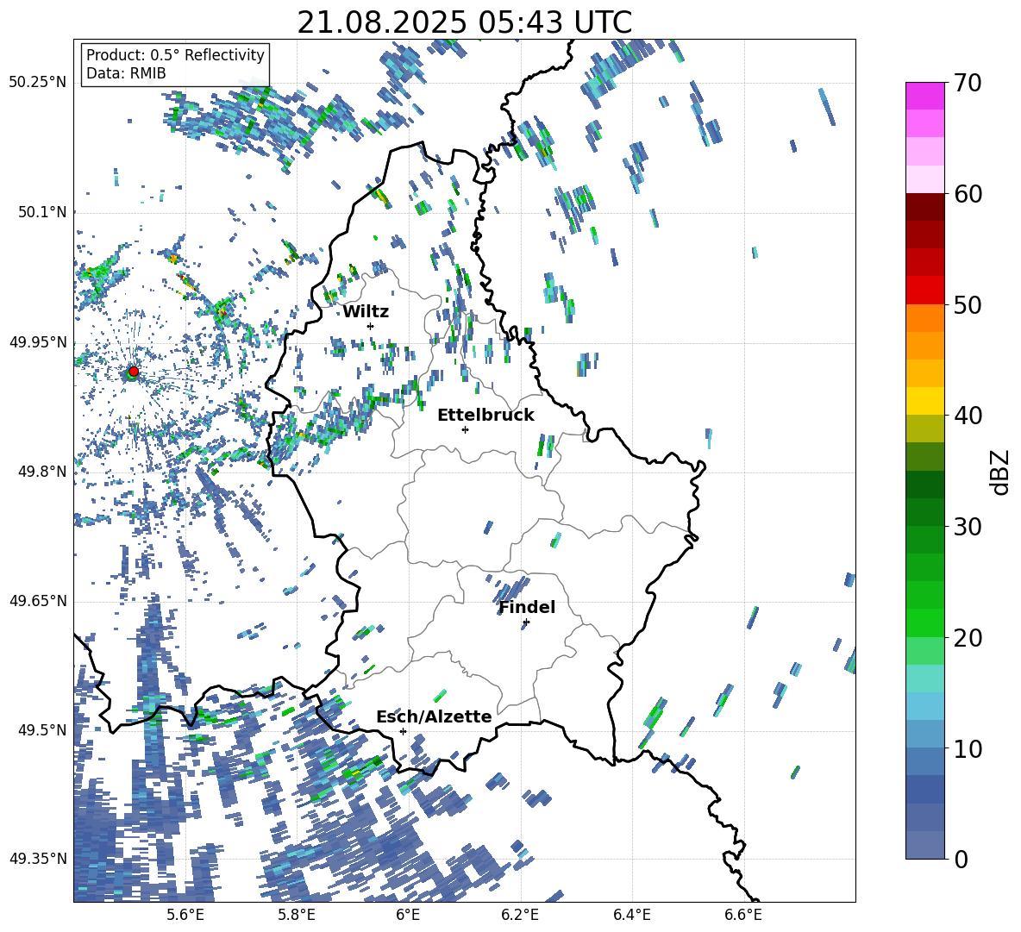Click the dark maroon swatch just below 60
This screenshot has height=932, width=1021.
925,207
